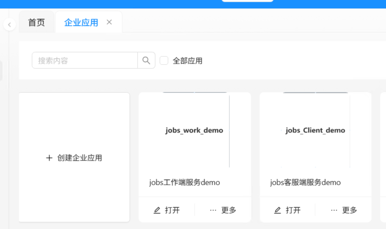
Task: Focus the 搜索内容 search field
Action: click(x=84, y=61)
